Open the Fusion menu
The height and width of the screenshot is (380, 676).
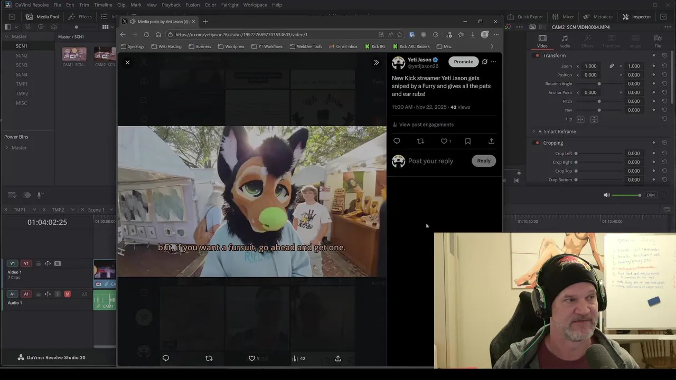[x=192, y=5]
